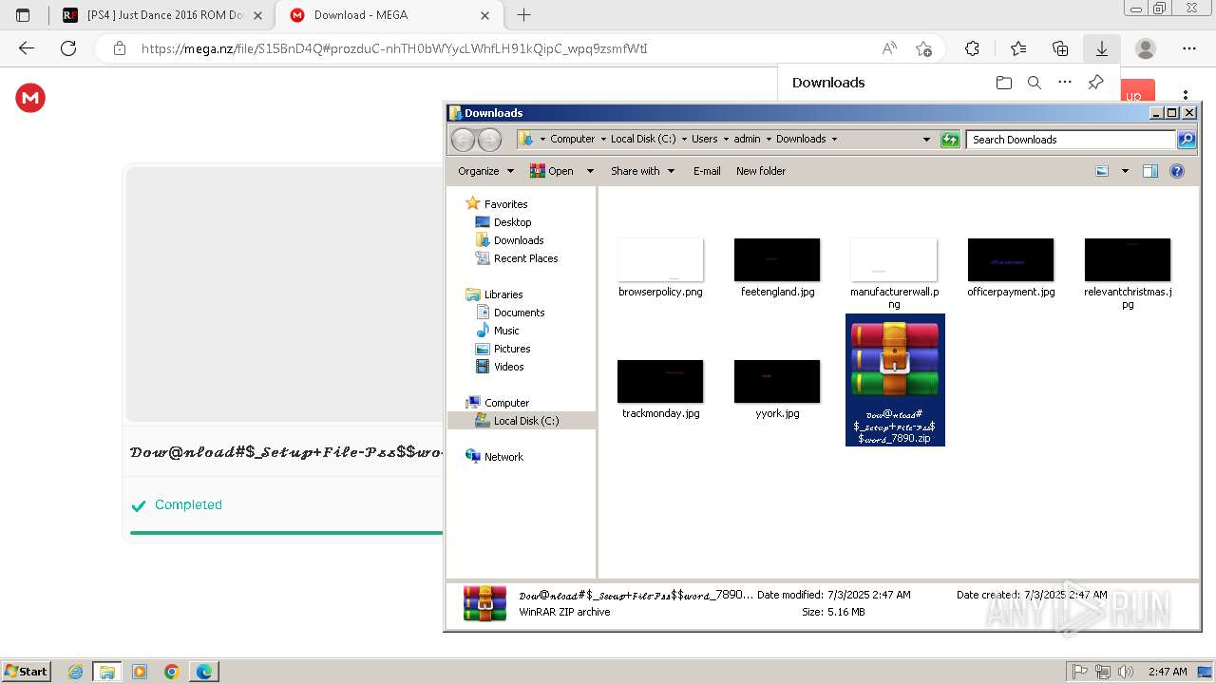This screenshot has width=1216, height=684.
Task: Click Explorer forward arrow button
Action: (489, 140)
